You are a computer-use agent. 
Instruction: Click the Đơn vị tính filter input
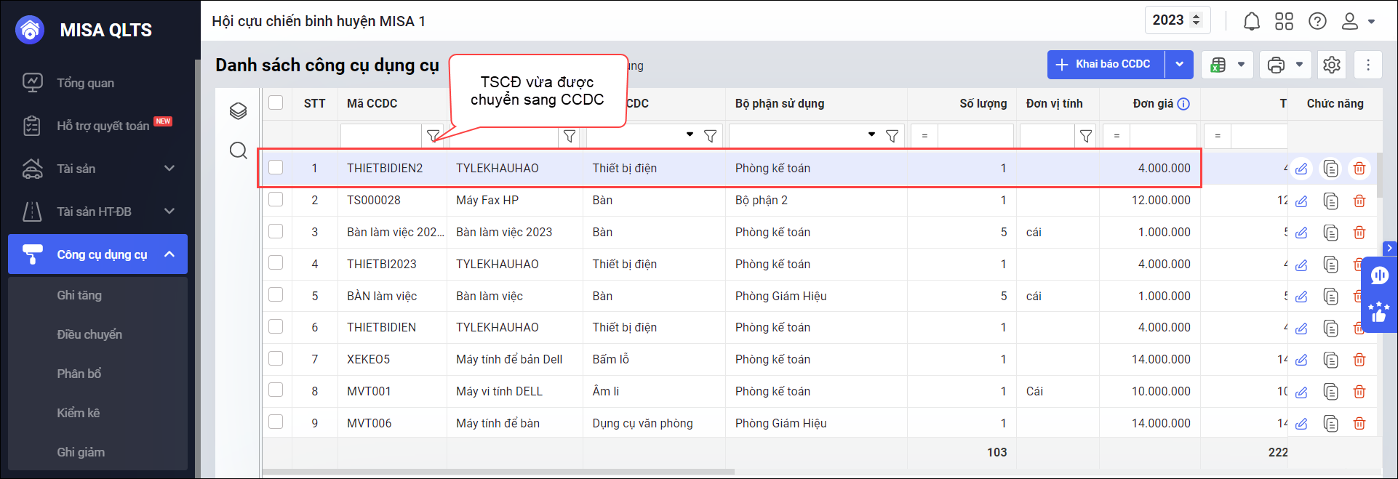(1047, 136)
